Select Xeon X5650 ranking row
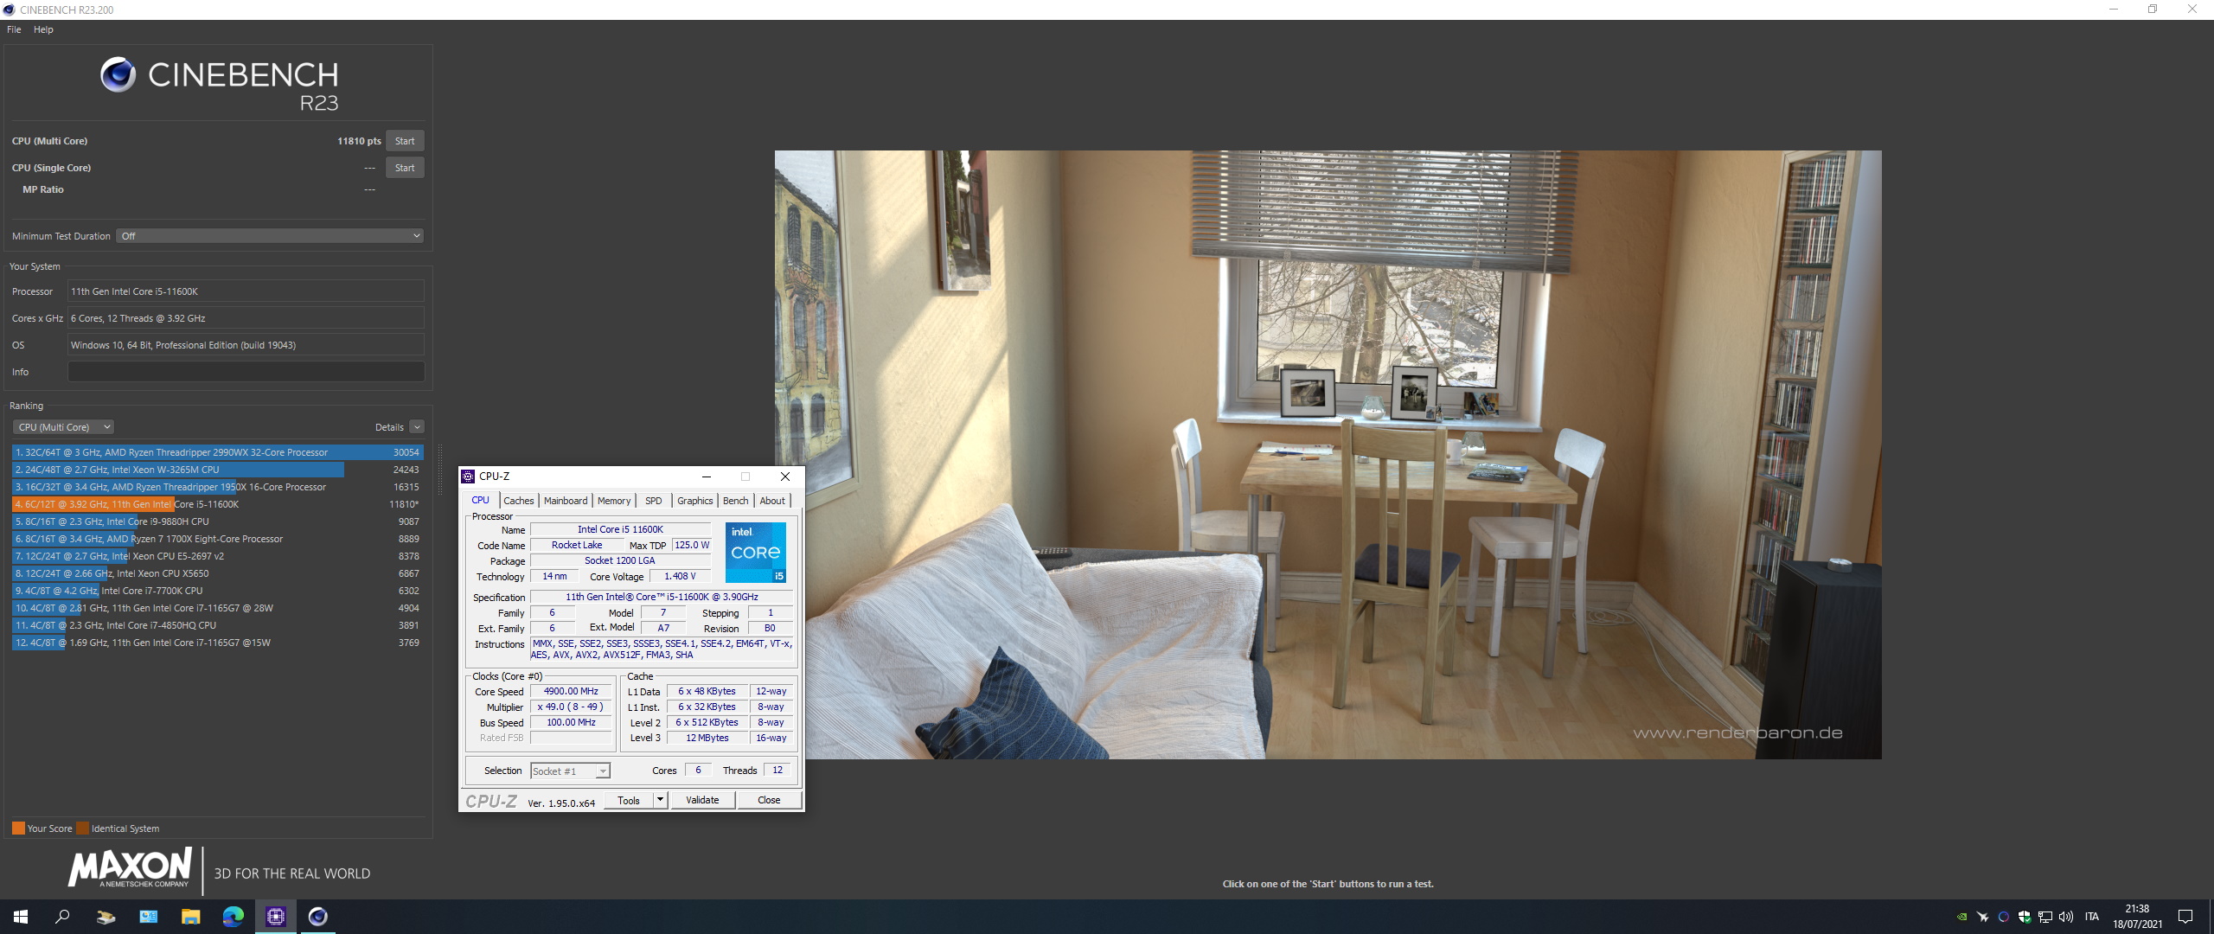Image resolution: width=2214 pixels, height=934 pixels. tap(218, 573)
